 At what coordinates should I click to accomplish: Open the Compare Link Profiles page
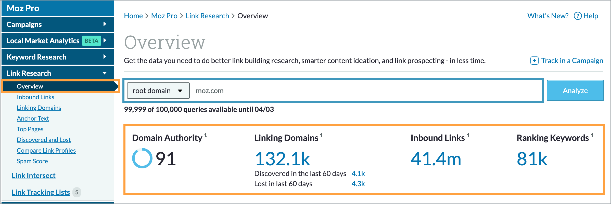46,150
